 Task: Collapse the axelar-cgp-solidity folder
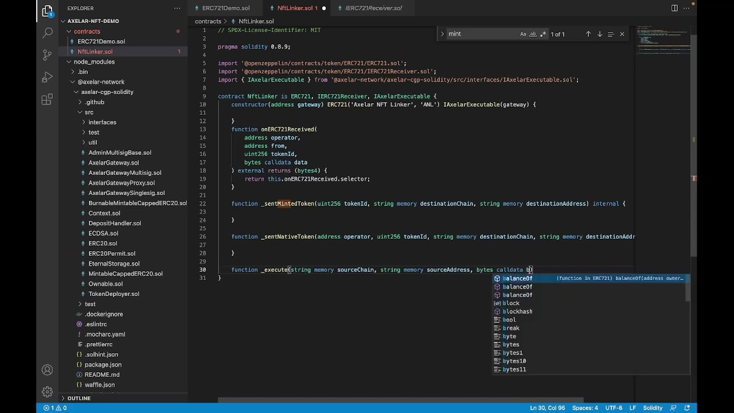[x=107, y=92]
